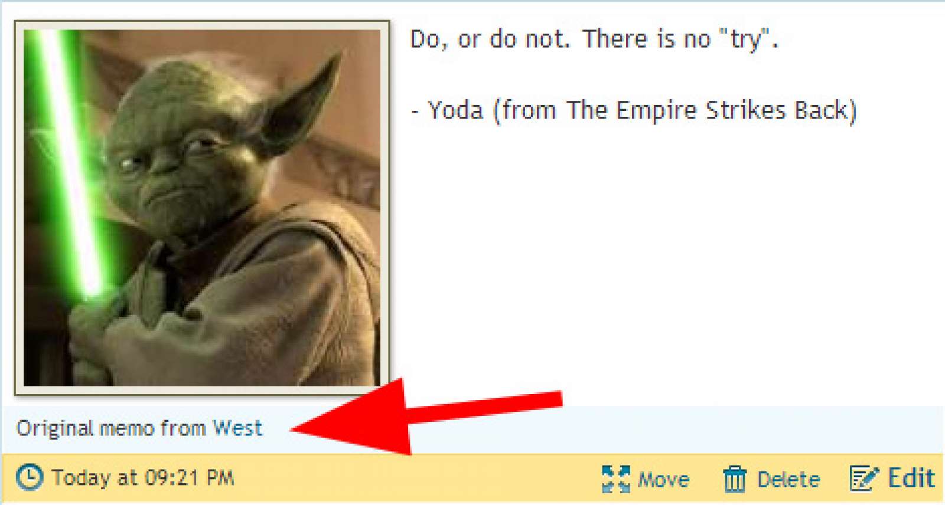Follow the West author link
The height and width of the screenshot is (505, 945).
[x=237, y=428]
